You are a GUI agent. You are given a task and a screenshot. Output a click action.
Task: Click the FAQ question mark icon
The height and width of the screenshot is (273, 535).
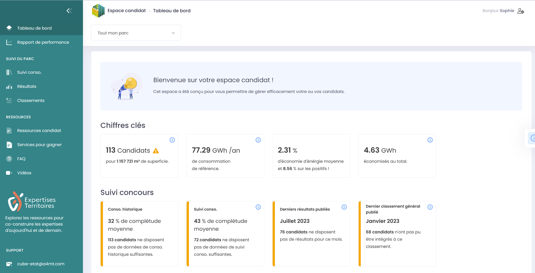tap(9, 159)
